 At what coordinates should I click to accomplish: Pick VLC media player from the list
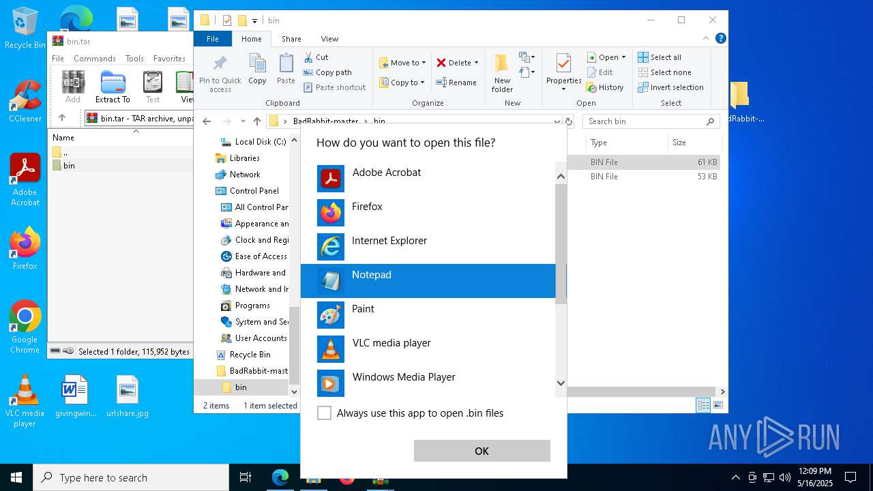(428, 349)
